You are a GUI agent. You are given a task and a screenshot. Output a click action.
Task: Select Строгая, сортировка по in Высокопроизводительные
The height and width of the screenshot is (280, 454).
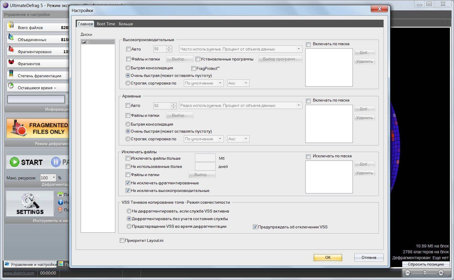point(128,83)
